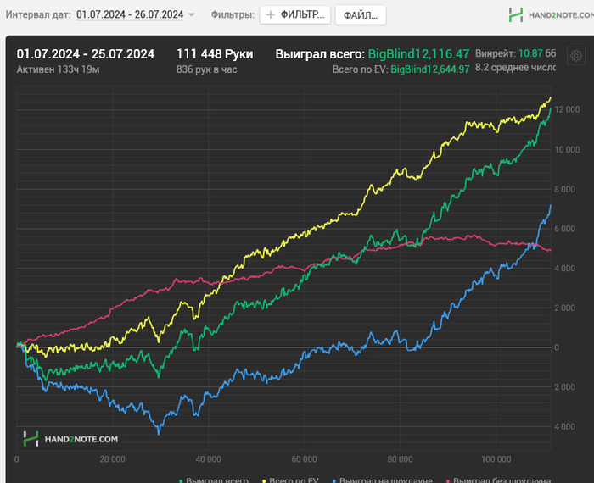Click the 'BigBlind12,644.97' EV total value
The image size is (594, 483).
pyautogui.click(x=430, y=69)
